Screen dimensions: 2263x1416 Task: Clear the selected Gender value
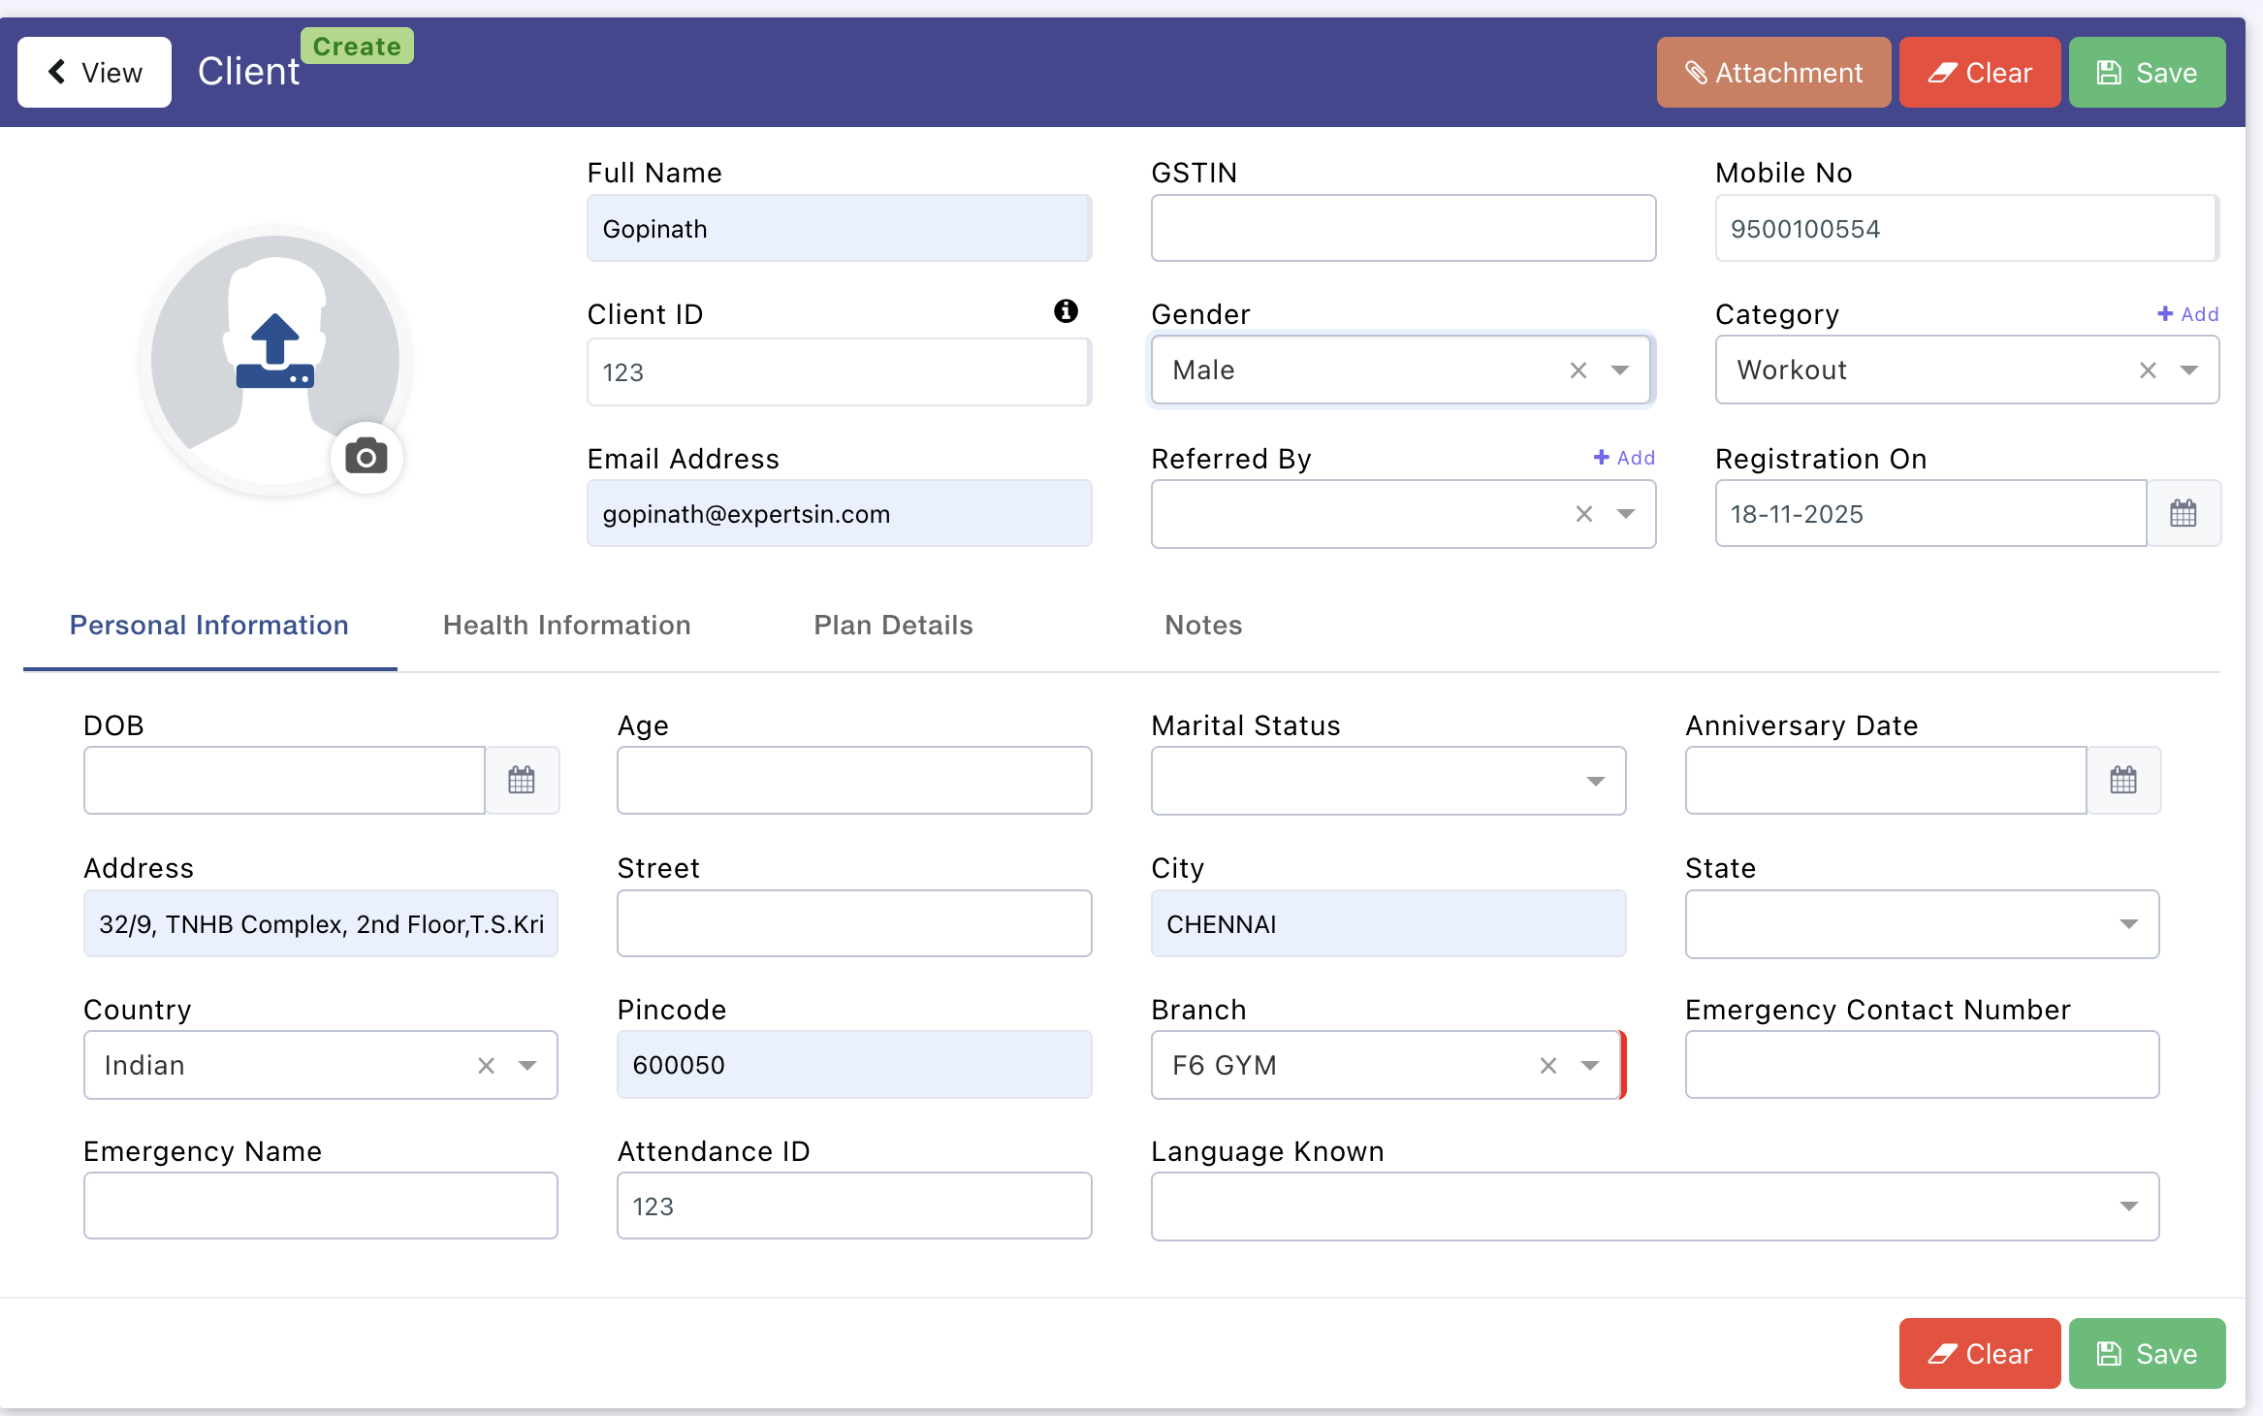[x=1578, y=370]
